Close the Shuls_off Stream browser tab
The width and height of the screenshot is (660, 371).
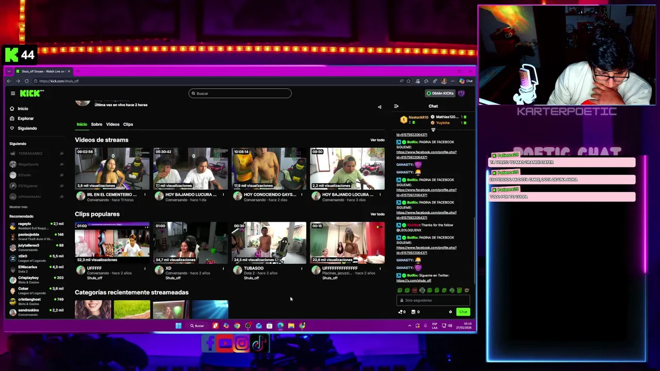tap(69, 71)
